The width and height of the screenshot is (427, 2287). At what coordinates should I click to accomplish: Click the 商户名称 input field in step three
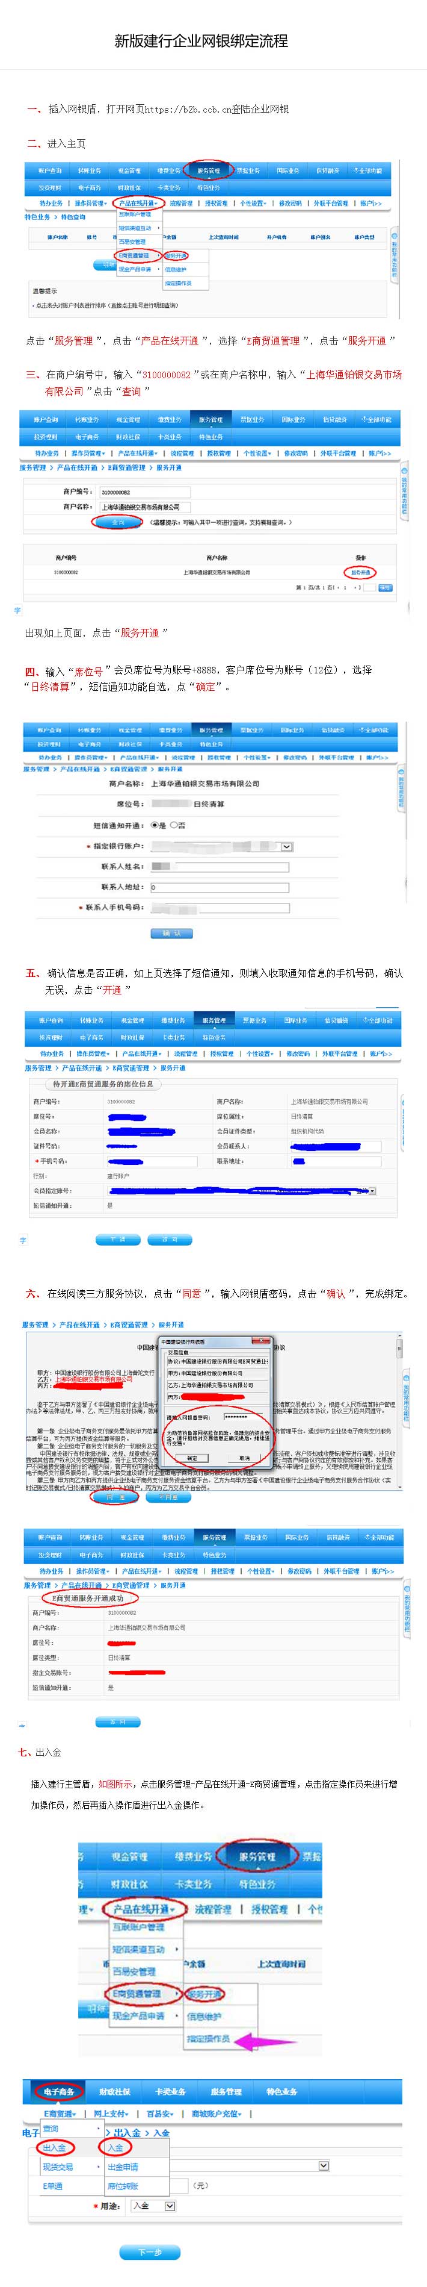[x=146, y=507]
